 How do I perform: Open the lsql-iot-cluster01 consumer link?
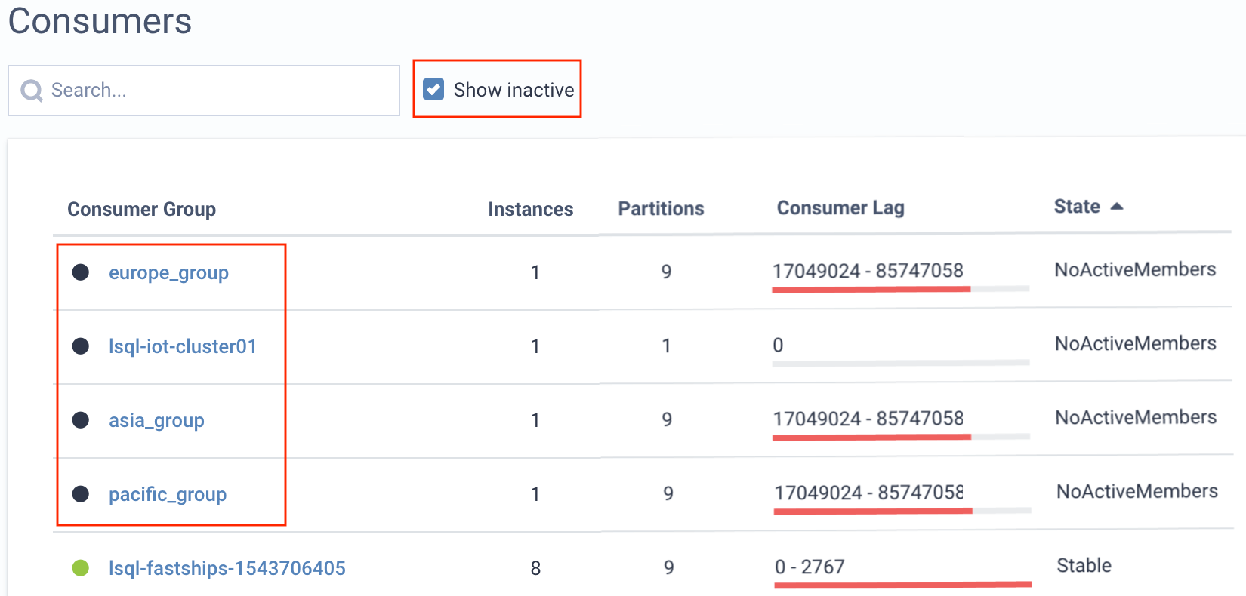click(183, 346)
